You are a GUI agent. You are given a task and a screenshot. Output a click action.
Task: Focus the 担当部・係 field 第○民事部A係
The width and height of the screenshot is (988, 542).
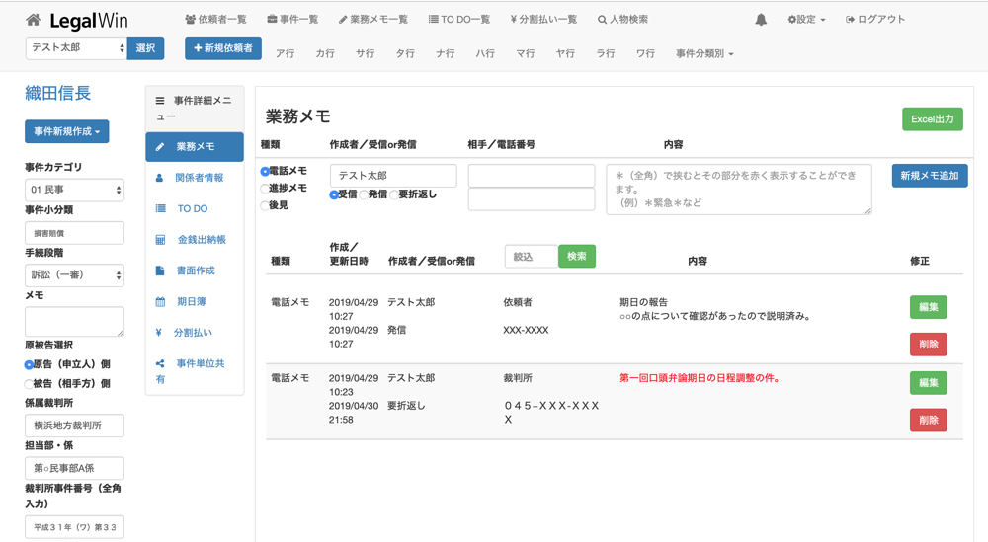coord(74,468)
